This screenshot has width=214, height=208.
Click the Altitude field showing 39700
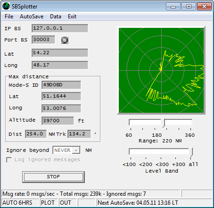(x=58, y=121)
